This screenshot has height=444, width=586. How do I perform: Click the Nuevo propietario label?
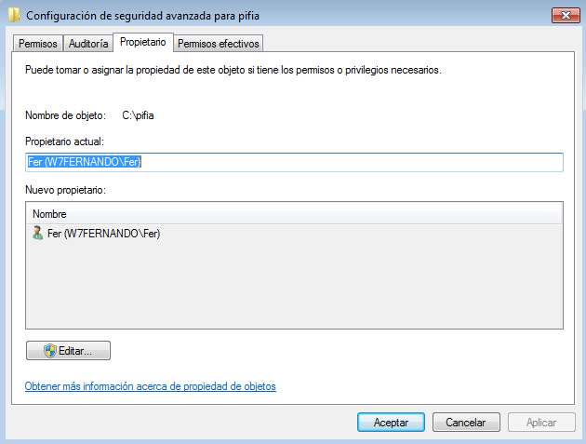pyautogui.click(x=65, y=190)
